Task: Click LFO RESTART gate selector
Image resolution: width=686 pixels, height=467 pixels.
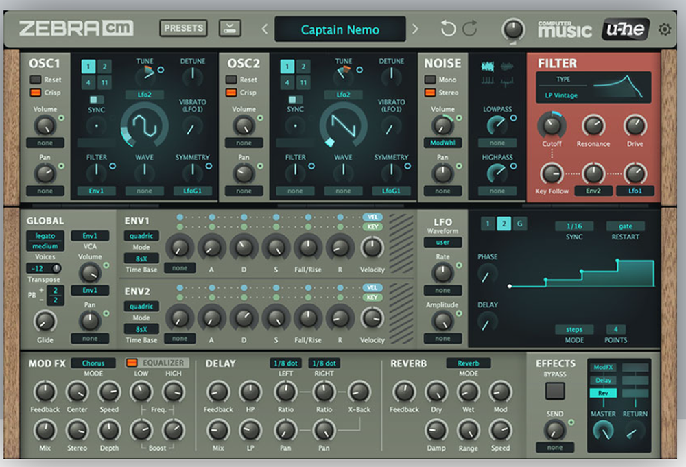Action: (x=625, y=226)
